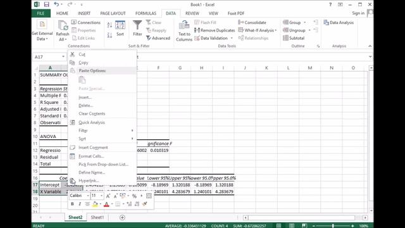Redo the last undone action
This screenshot has height=228, width=405.
(x=70, y=4)
